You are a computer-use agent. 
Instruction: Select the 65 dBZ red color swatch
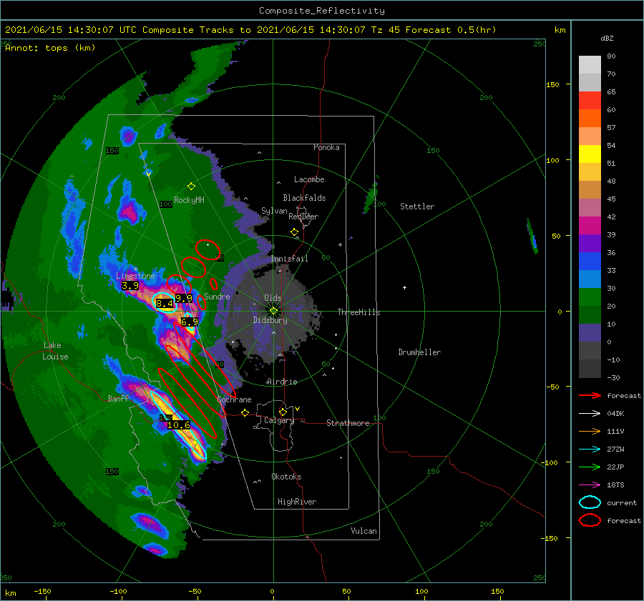tap(590, 100)
